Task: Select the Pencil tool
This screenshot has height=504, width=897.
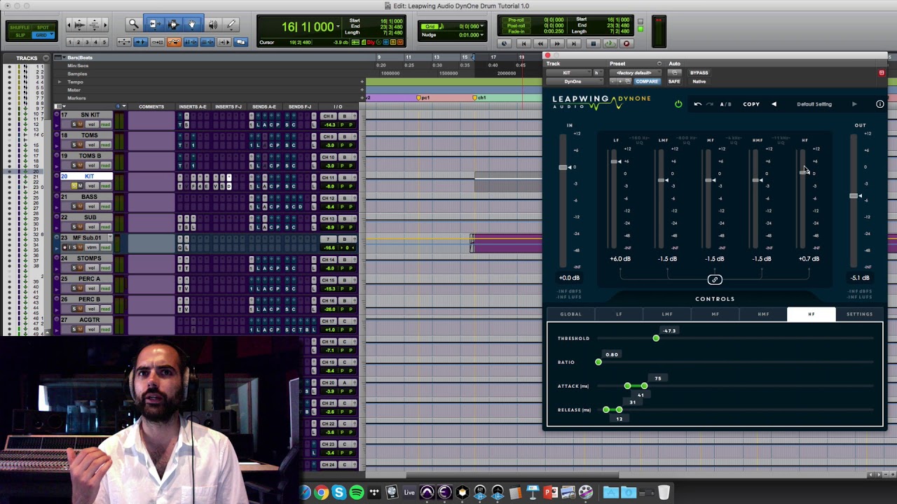Action: click(231, 24)
